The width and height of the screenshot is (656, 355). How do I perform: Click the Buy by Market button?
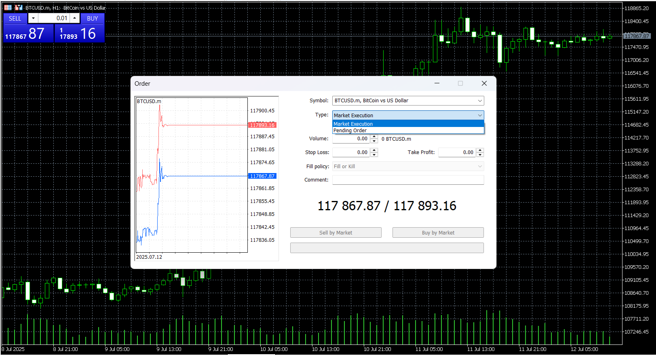[438, 232]
